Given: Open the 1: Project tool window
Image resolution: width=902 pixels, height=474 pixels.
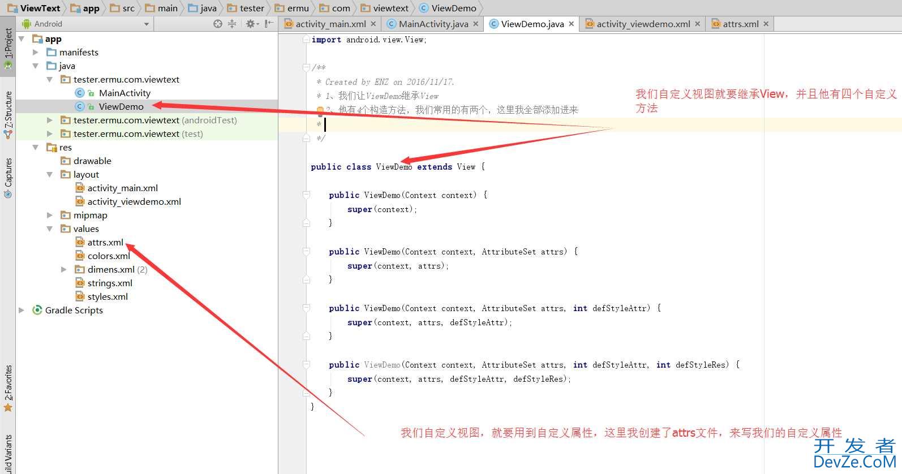Looking at the screenshot, I should point(8,48).
